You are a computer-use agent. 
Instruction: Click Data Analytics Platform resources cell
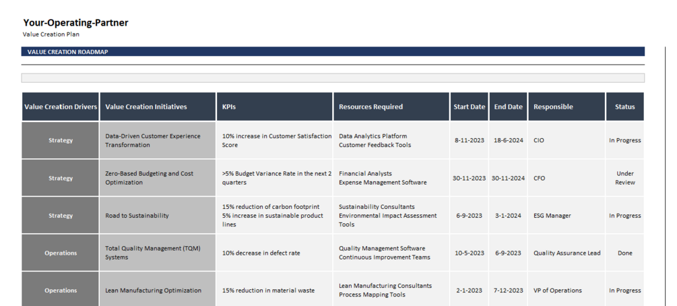click(391, 140)
